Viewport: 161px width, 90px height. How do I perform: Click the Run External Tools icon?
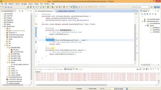coord(53,7)
